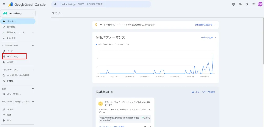
Task: Click the magnifier icon beside URL 検査
Action: [4, 38]
